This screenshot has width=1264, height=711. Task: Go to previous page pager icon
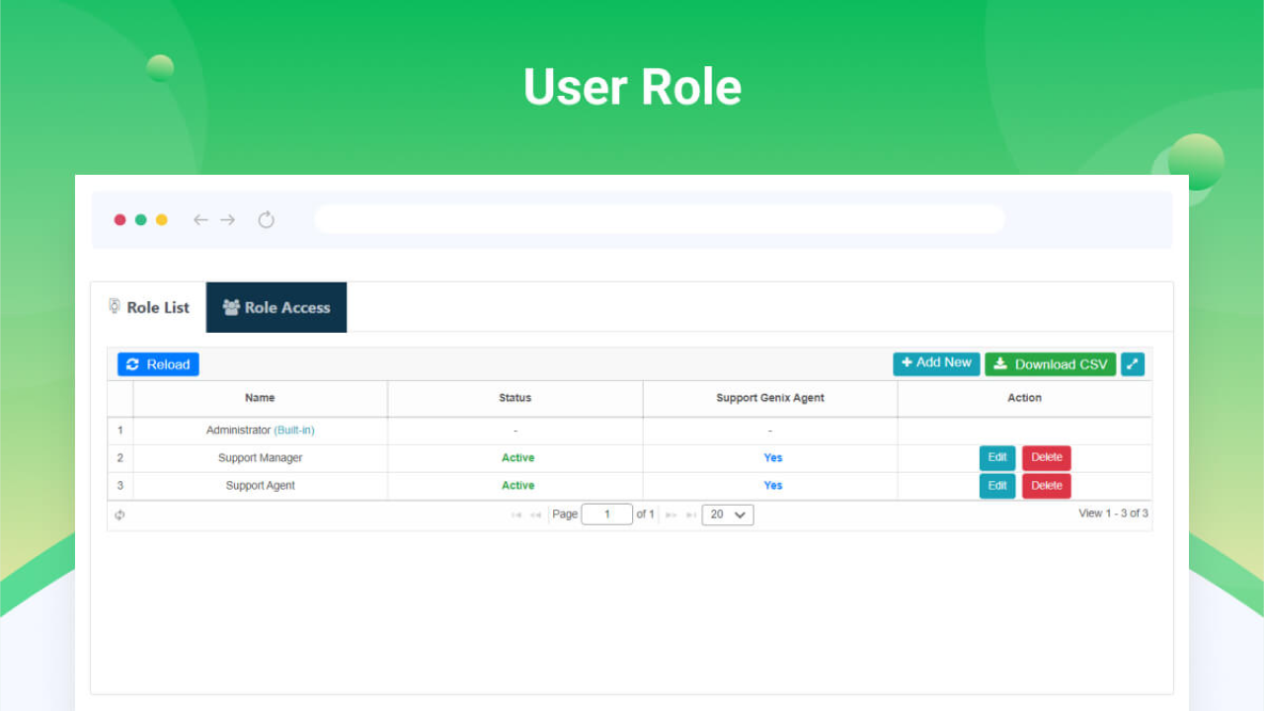pos(535,514)
